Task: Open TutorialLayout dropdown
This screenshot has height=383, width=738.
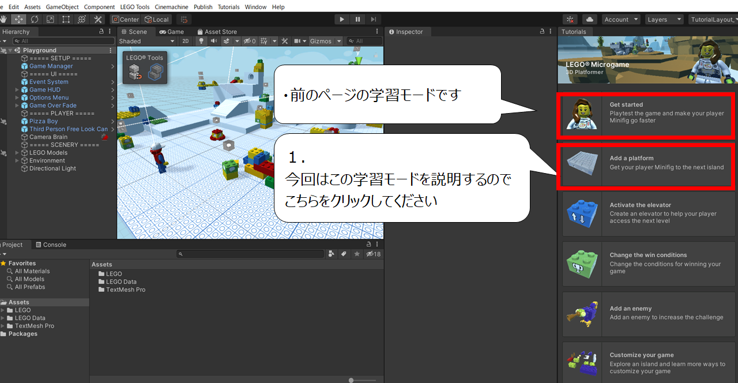Action: coord(713,19)
